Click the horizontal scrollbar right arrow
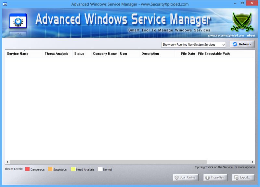The image size is (260, 187). 253,162
